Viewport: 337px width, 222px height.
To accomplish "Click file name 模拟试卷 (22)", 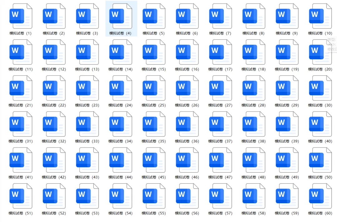I will tap(54, 105).
